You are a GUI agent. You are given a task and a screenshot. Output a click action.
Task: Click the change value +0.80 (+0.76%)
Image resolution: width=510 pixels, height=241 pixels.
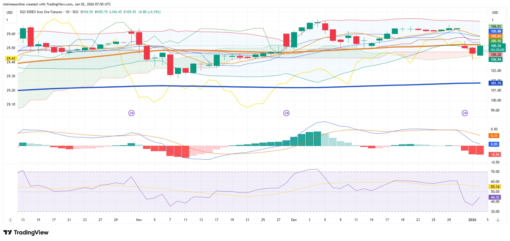click(149, 12)
